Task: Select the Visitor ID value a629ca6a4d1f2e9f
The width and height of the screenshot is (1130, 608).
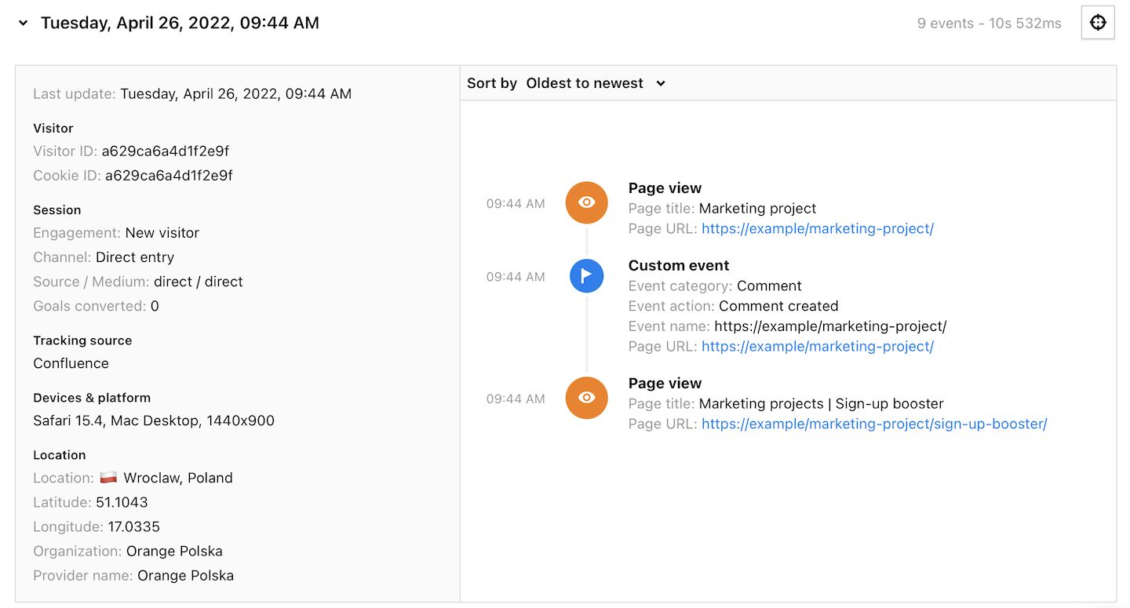Action: tap(166, 151)
